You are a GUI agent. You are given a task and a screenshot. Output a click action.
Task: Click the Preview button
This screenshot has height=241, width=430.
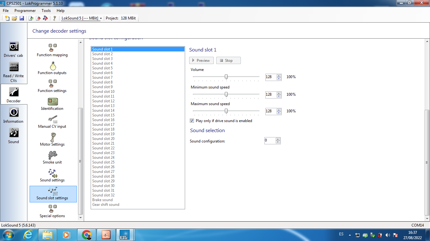click(201, 61)
